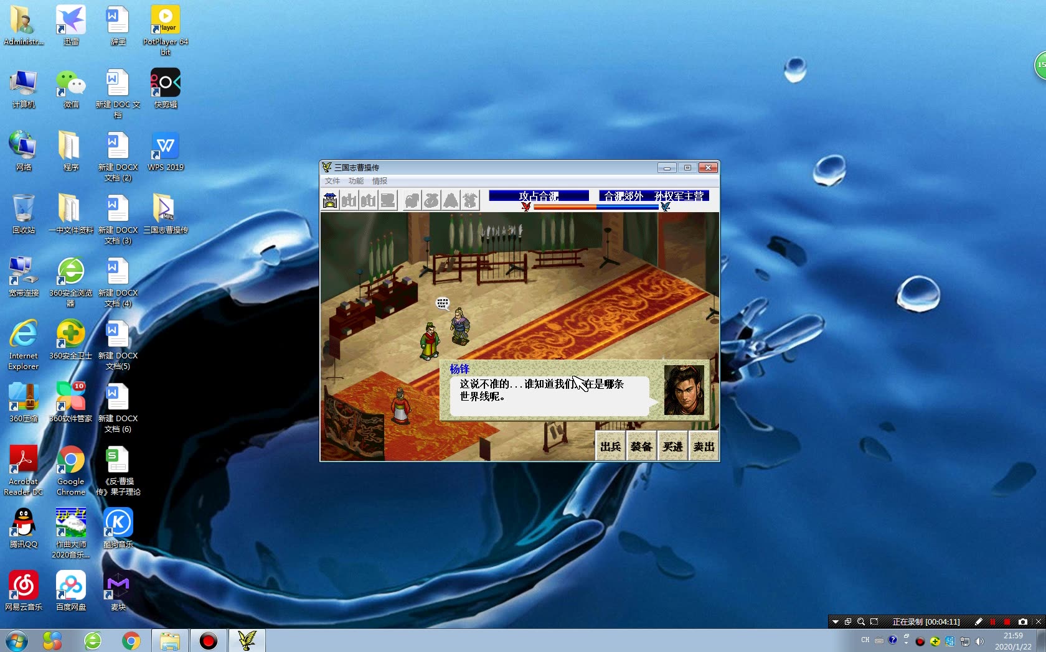Image resolution: width=1046 pixels, height=652 pixels.
Task: Open the WPS 2019 desktop icon
Action: 166,152
